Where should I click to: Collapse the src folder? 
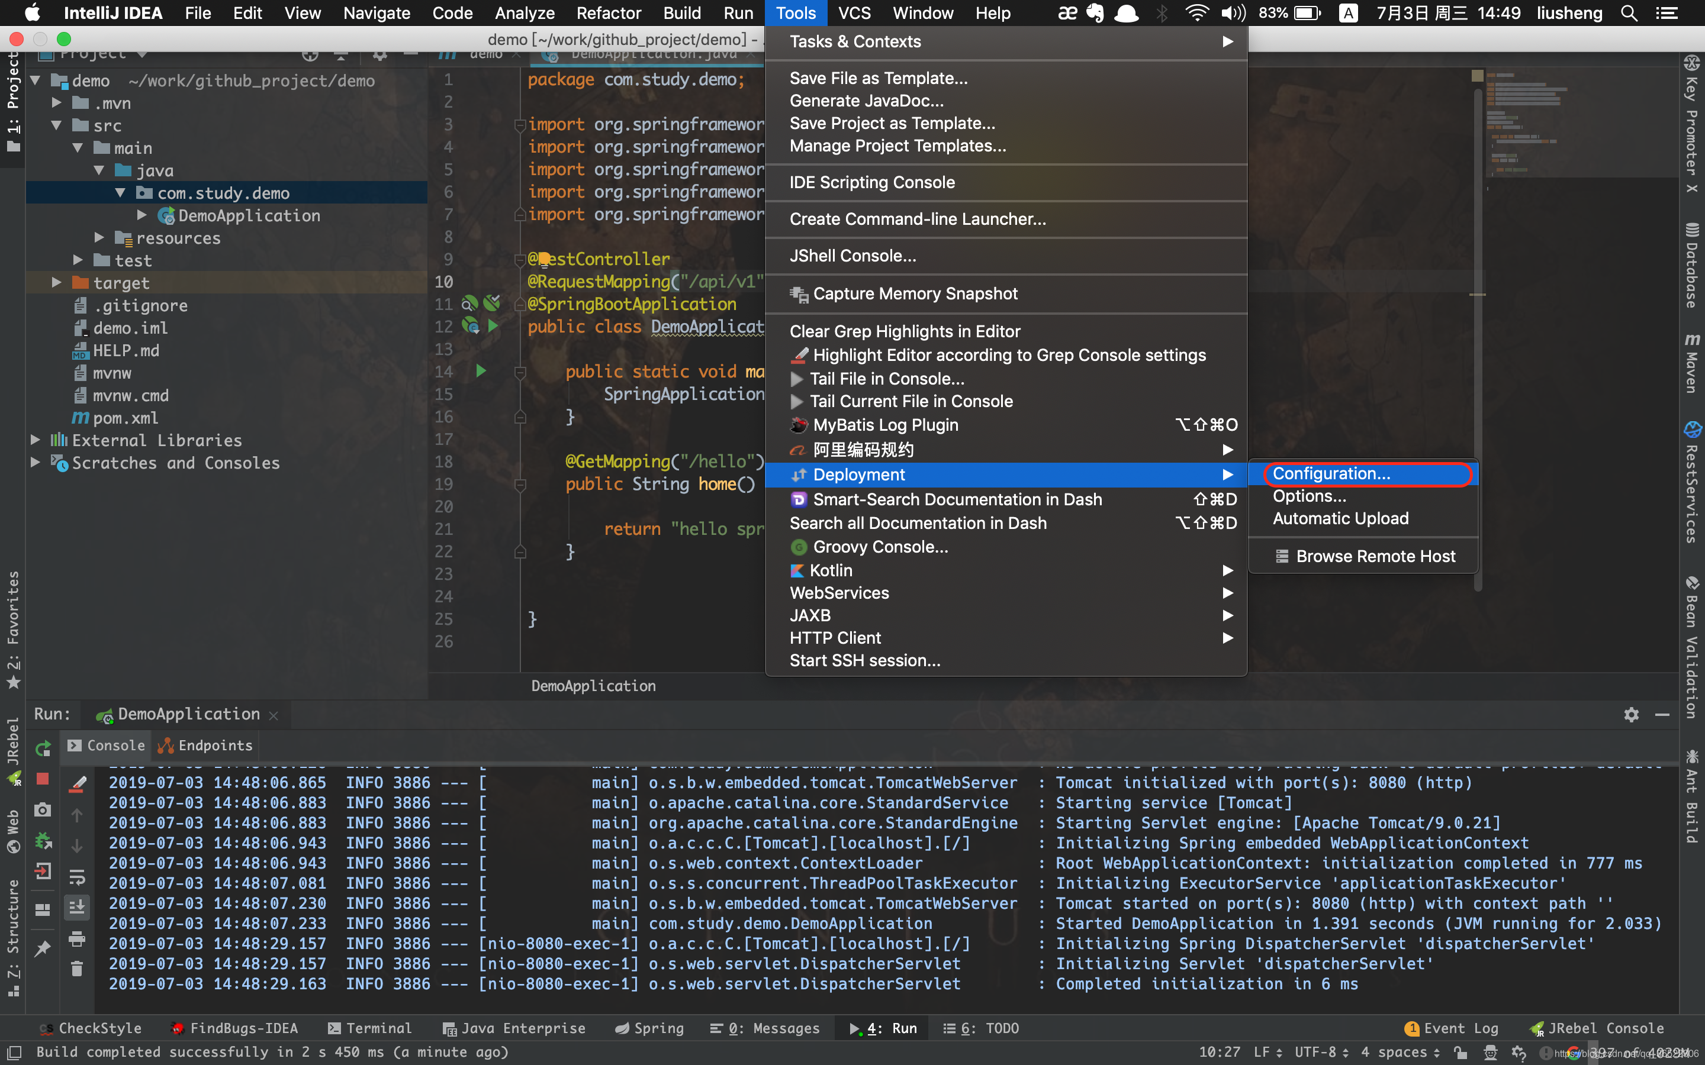(x=56, y=125)
